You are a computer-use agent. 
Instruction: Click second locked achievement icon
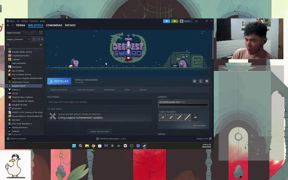171,117
